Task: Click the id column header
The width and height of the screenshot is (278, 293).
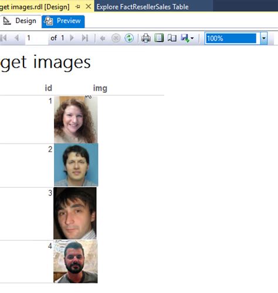Action: pyautogui.click(x=49, y=88)
